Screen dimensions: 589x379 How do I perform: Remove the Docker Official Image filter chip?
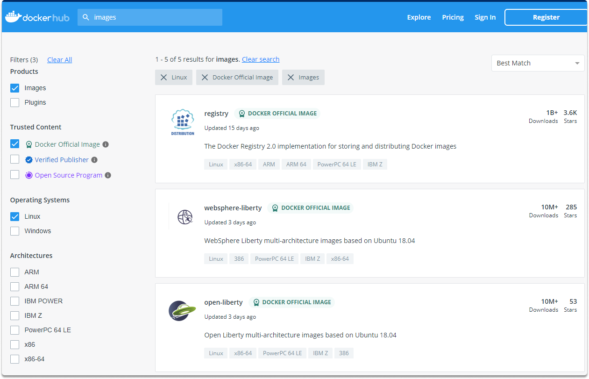205,78
